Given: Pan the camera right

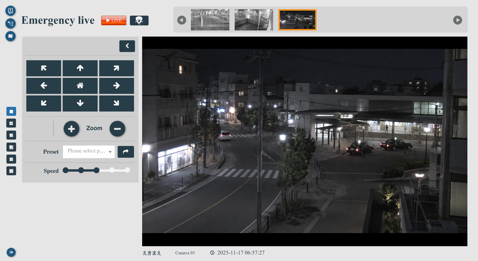Looking at the screenshot, I should 117,86.
